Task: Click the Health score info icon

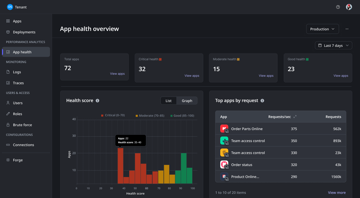Action: [x=98, y=101]
